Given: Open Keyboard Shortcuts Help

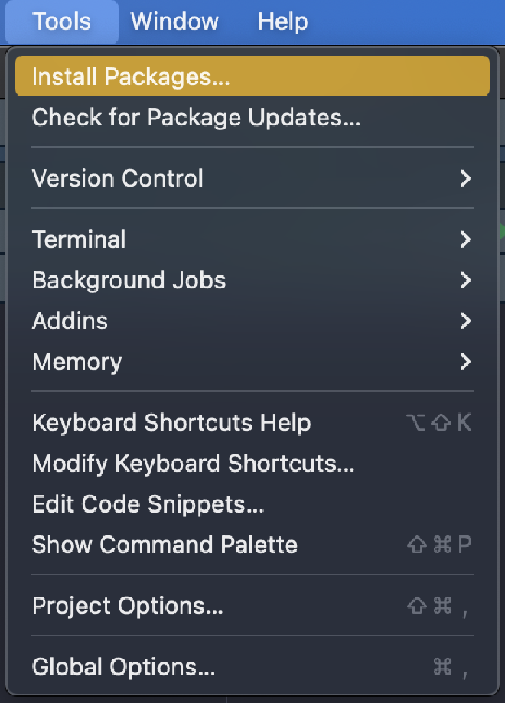Looking at the screenshot, I should coord(171,422).
